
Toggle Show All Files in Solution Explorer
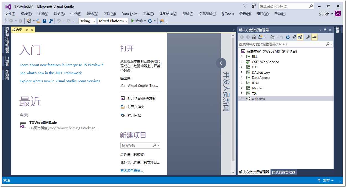(300, 37)
